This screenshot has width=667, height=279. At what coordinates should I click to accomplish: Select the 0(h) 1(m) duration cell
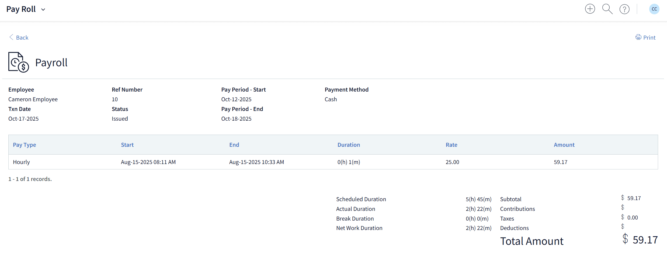click(349, 162)
